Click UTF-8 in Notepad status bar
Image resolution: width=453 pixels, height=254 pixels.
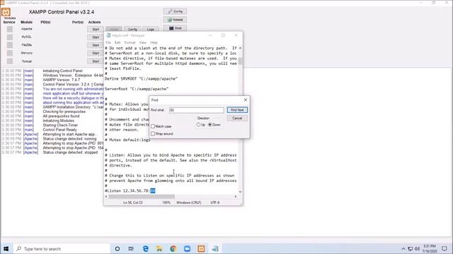(215, 202)
